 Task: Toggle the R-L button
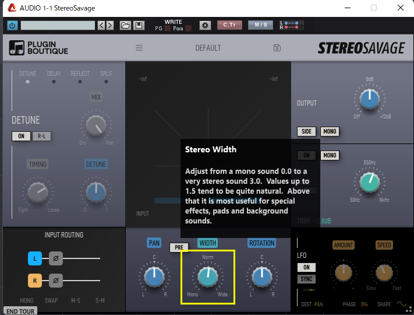pos(41,136)
